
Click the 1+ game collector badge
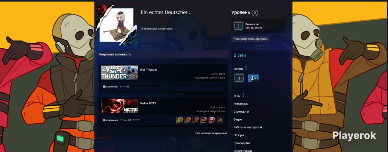point(253,78)
